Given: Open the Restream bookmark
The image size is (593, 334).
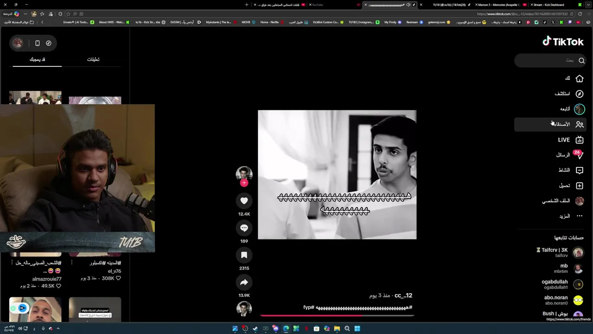Looking at the screenshot, I should (415, 22).
